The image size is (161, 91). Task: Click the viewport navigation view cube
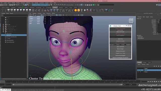click(x=131, y=21)
